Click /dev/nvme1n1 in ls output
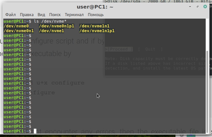The image size is (212, 137). (94, 26)
